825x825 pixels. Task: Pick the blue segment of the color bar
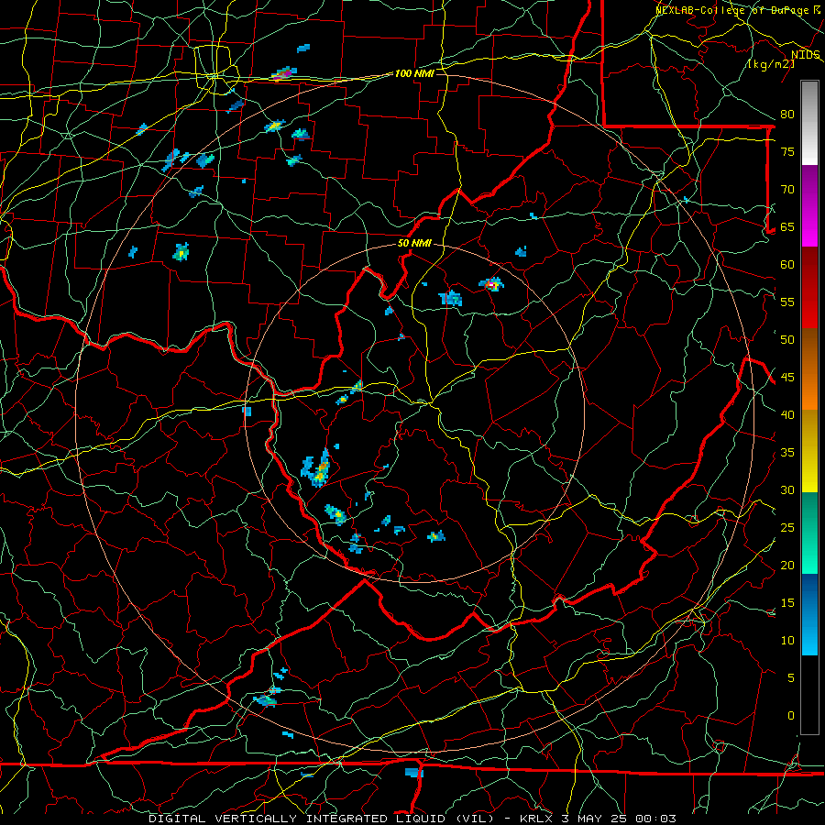pos(809,614)
